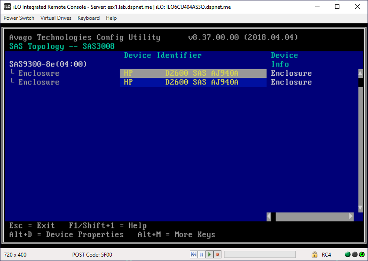
Task: Click the playback progress bar
Action: click(260, 254)
